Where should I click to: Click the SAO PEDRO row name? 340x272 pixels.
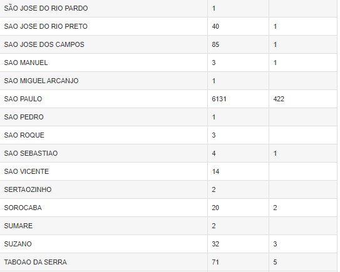point(24,117)
